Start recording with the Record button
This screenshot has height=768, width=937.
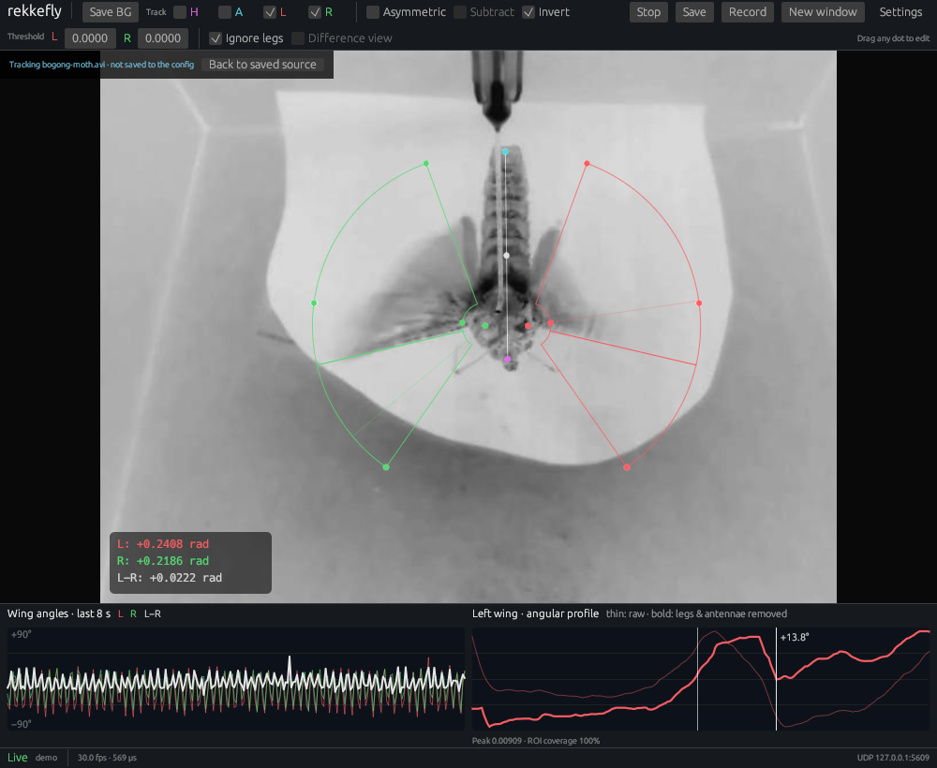[748, 12]
